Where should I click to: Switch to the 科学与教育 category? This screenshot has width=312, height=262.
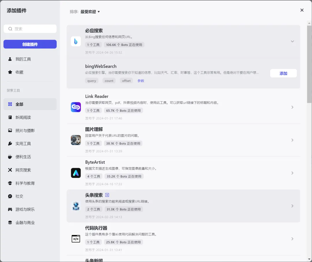(x=25, y=183)
